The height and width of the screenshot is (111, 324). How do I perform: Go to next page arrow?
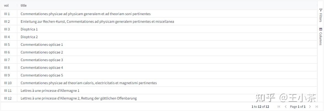pyautogui.click(x=310, y=107)
